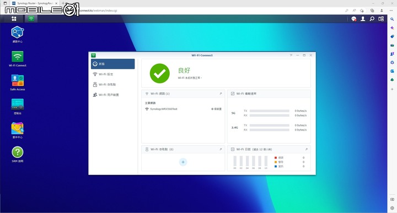
Task: Open the Control Panel desktop icon
Action: [x=18, y=105]
